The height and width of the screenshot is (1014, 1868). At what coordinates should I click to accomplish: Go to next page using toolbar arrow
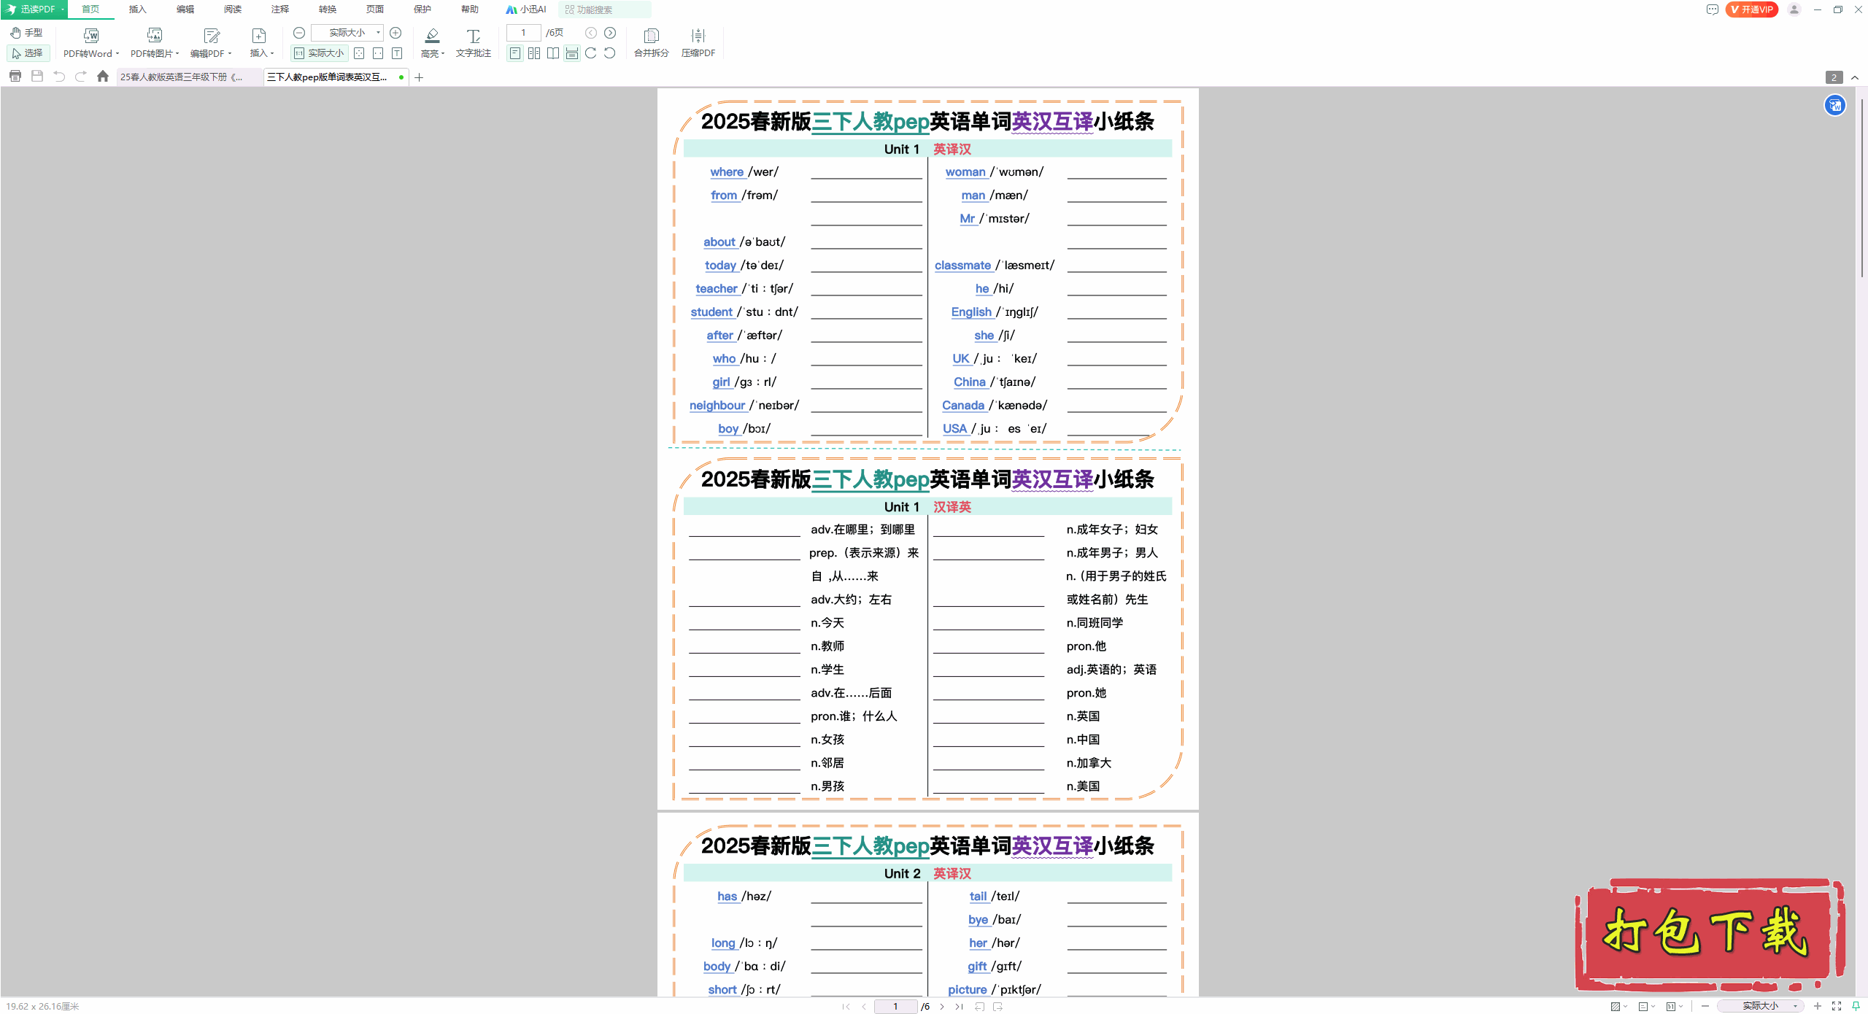(610, 33)
